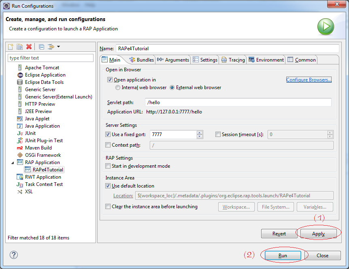This screenshot has height=269, width=349.
Task: Switch to the Bundles tab
Action: 142,60
